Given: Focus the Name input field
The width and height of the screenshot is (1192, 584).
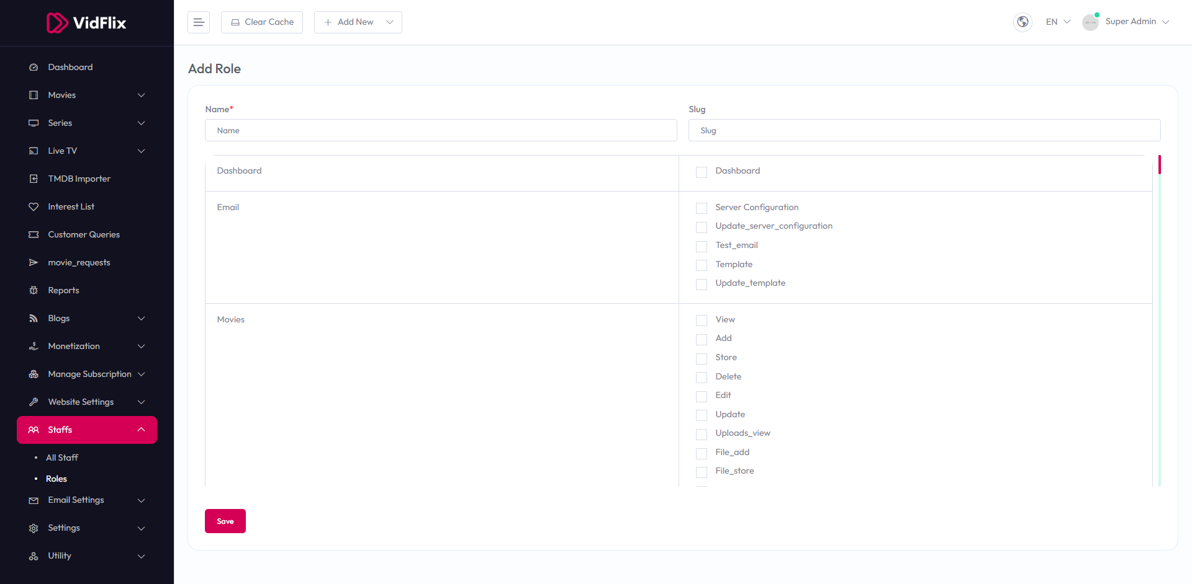Looking at the screenshot, I should pos(441,130).
